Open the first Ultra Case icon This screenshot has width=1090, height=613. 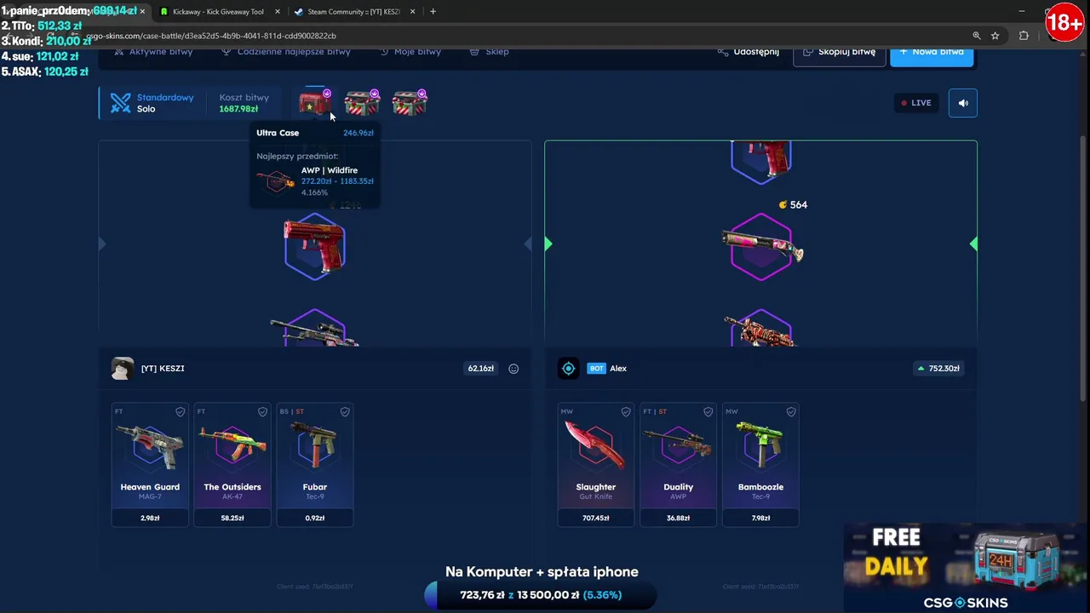pyautogui.click(x=315, y=103)
